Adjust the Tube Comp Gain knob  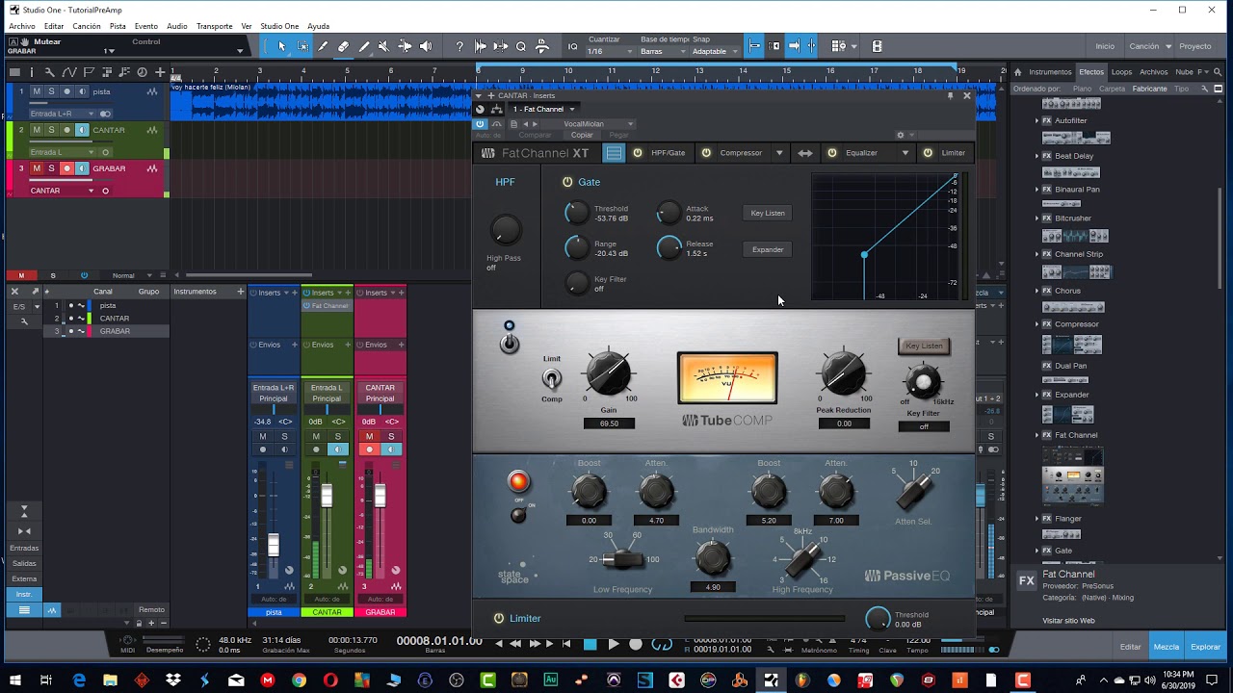tap(608, 372)
